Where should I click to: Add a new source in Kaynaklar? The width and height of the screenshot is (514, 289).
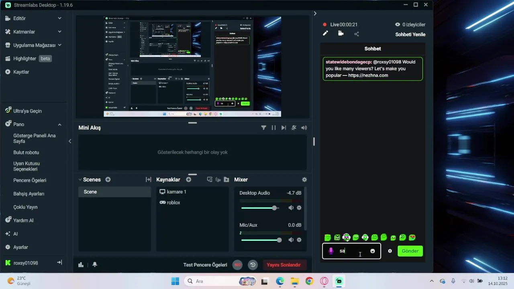pos(189,180)
